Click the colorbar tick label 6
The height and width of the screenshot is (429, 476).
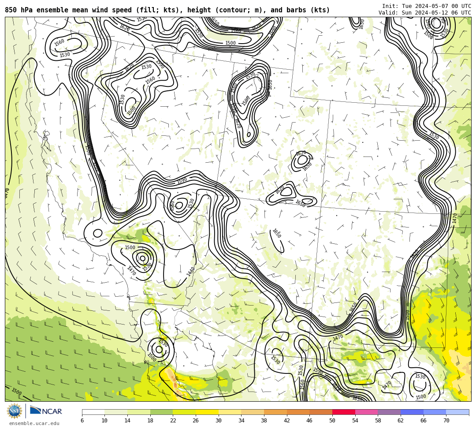pyautogui.click(x=82, y=421)
